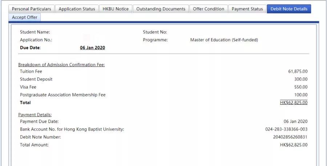
Task: View the Offer Condition tab
Action: [x=209, y=9]
